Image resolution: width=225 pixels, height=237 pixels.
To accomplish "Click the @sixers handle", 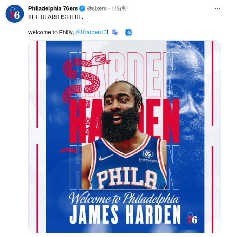I will click(97, 8).
